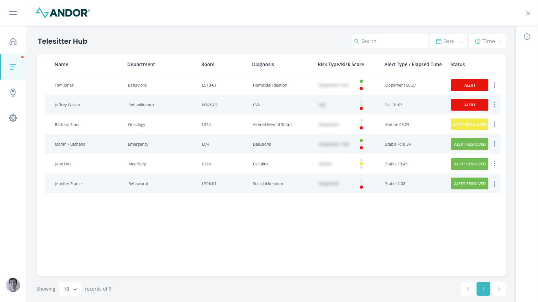Expand the Date filter dropdown
The image size is (538, 302).
[449, 41]
